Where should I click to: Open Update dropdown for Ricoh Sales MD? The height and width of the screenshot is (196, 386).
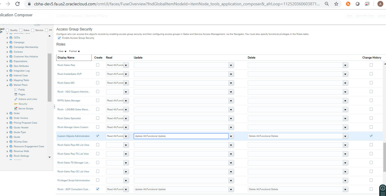[231, 83]
